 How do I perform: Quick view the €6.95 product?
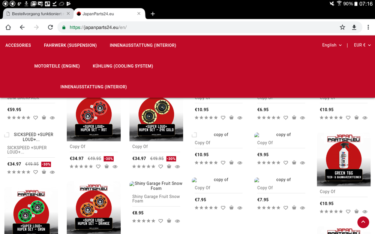click(x=303, y=118)
